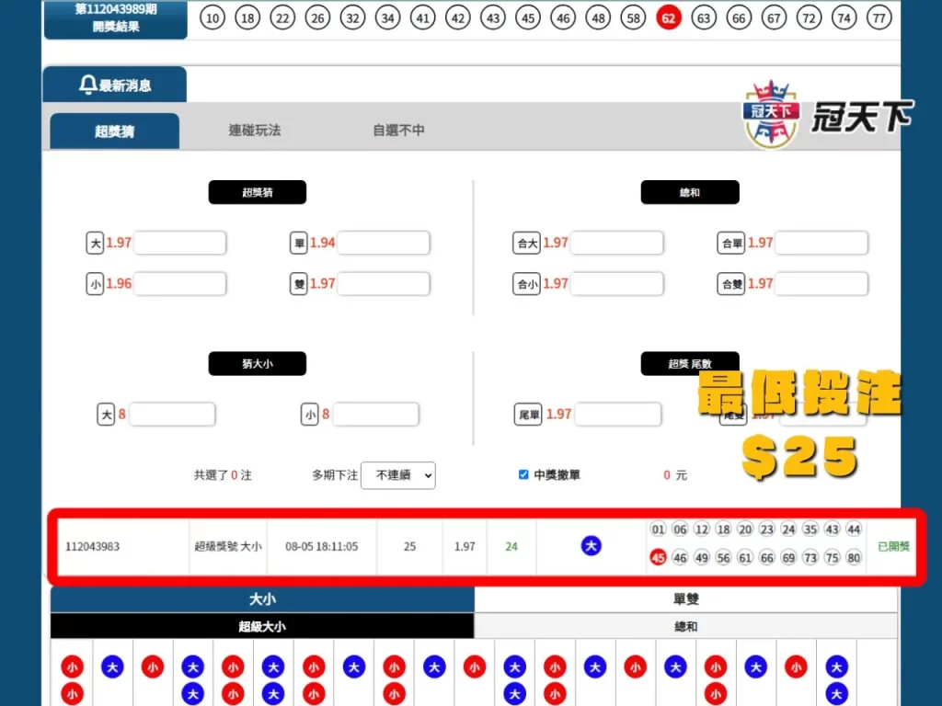Click the red number 45 ball

tap(660, 557)
